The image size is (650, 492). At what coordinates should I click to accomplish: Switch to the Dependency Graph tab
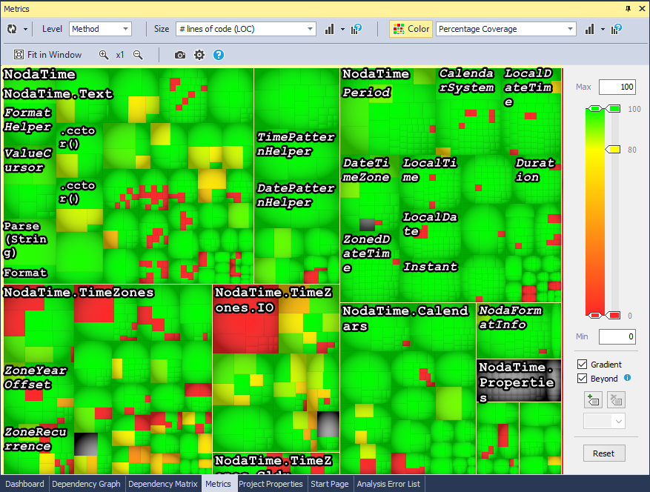(86, 484)
